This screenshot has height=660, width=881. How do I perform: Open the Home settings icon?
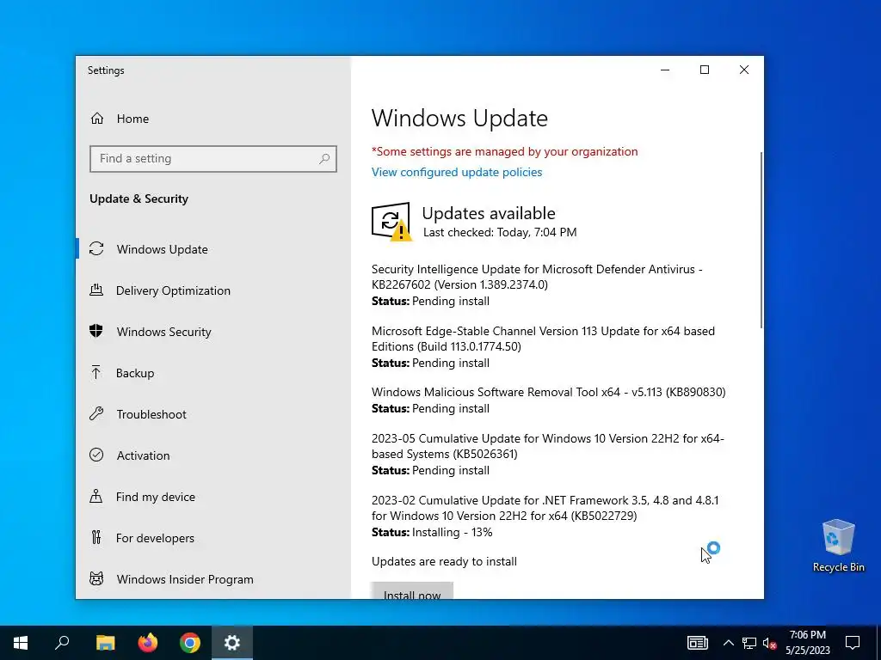pos(97,119)
